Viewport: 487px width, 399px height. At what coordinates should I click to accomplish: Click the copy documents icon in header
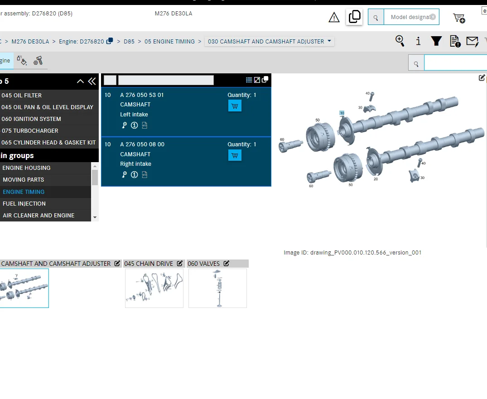pyautogui.click(x=354, y=17)
